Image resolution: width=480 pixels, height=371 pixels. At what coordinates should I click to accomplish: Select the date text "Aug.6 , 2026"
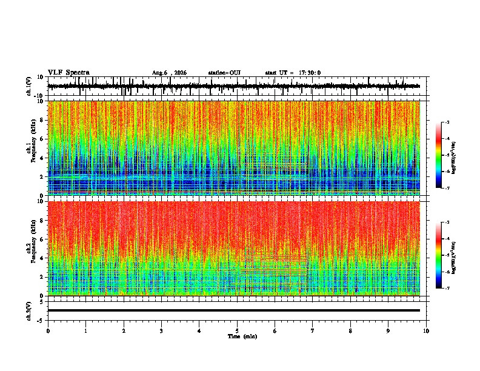point(169,73)
